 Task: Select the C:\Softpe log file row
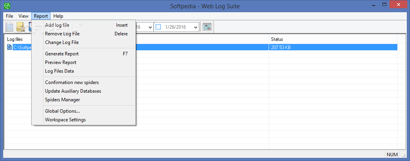(201, 48)
